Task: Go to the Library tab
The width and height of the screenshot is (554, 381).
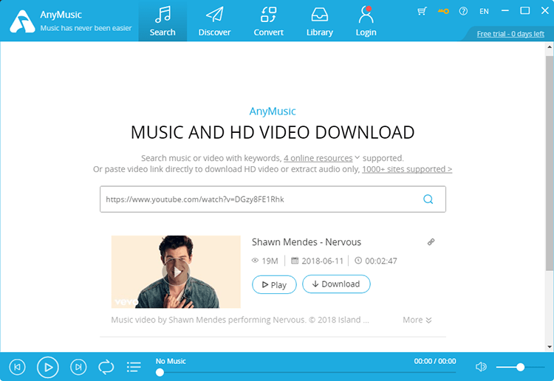Action: pyautogui.click(x=319, y=21)
